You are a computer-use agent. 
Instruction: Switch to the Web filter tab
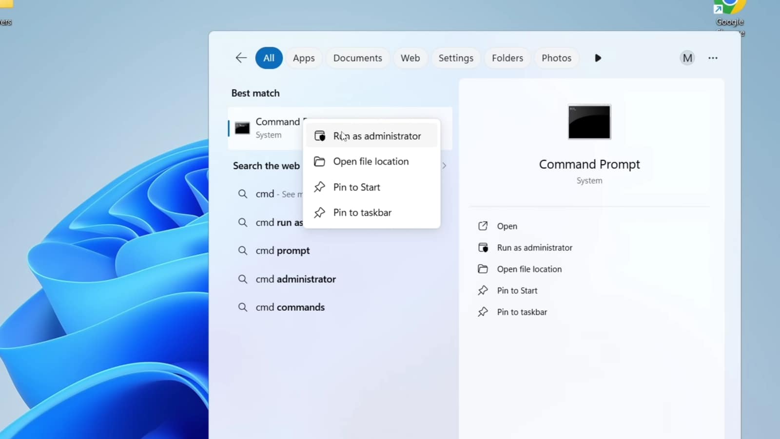click(x=410, y=58)
